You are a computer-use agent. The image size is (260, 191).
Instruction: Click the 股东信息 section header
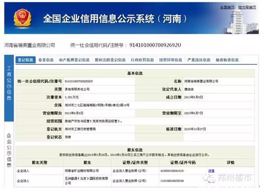coord(135,150)
